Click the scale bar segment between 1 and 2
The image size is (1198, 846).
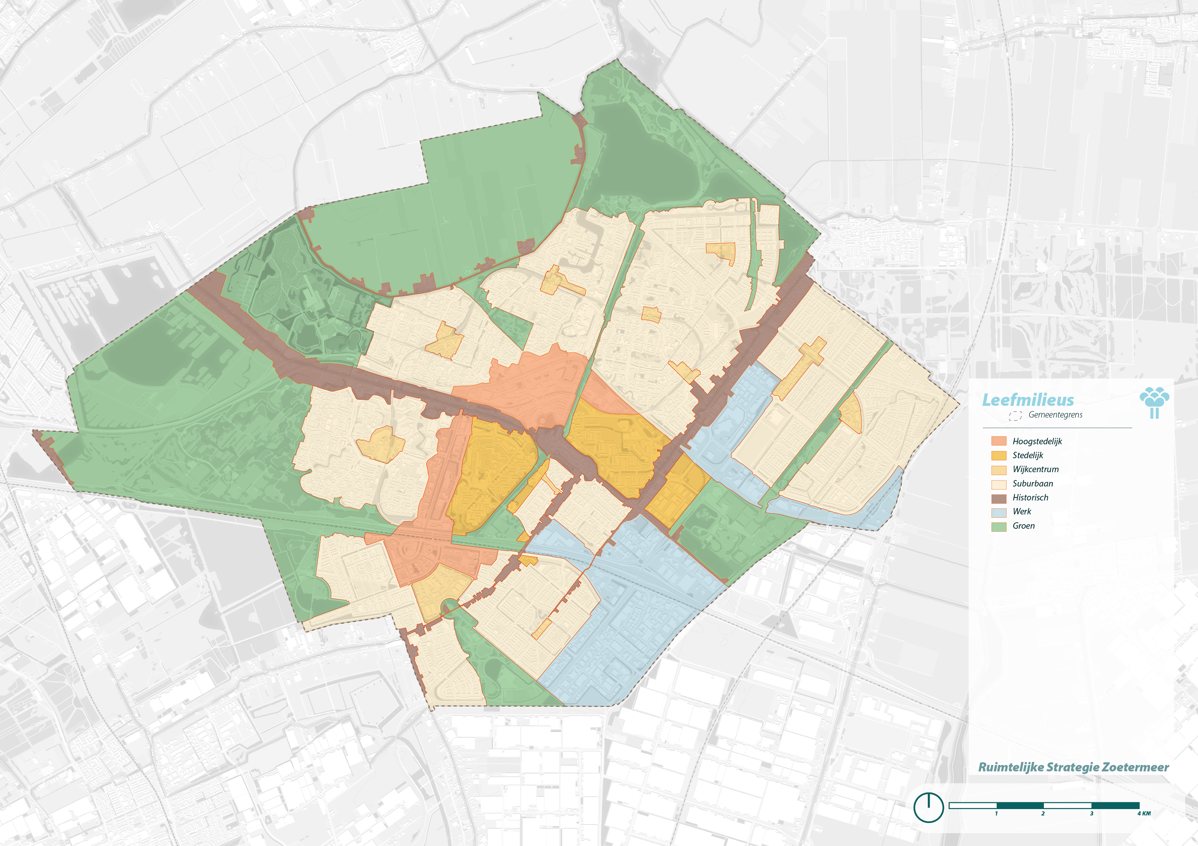[1020, 805]
